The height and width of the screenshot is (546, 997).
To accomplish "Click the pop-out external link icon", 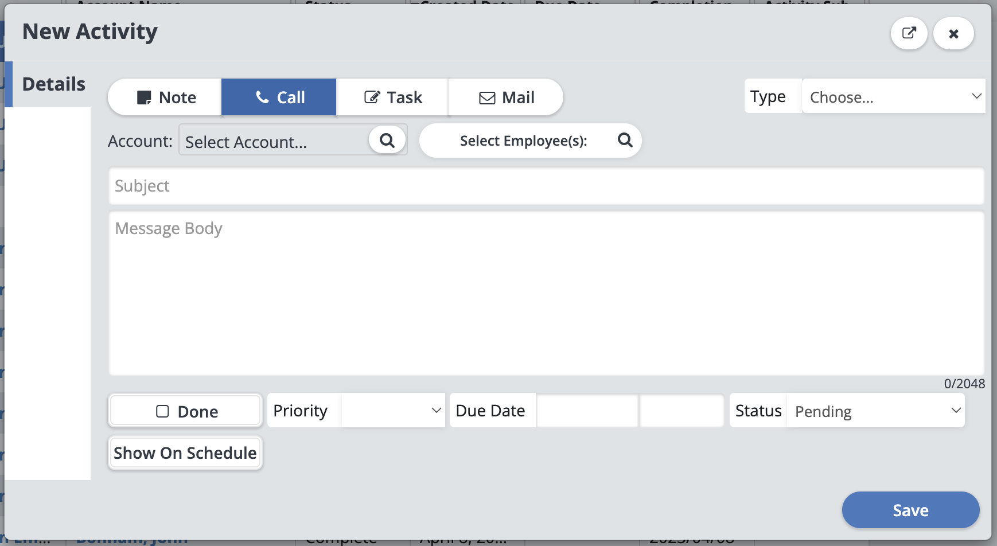I will click(909, 33).
